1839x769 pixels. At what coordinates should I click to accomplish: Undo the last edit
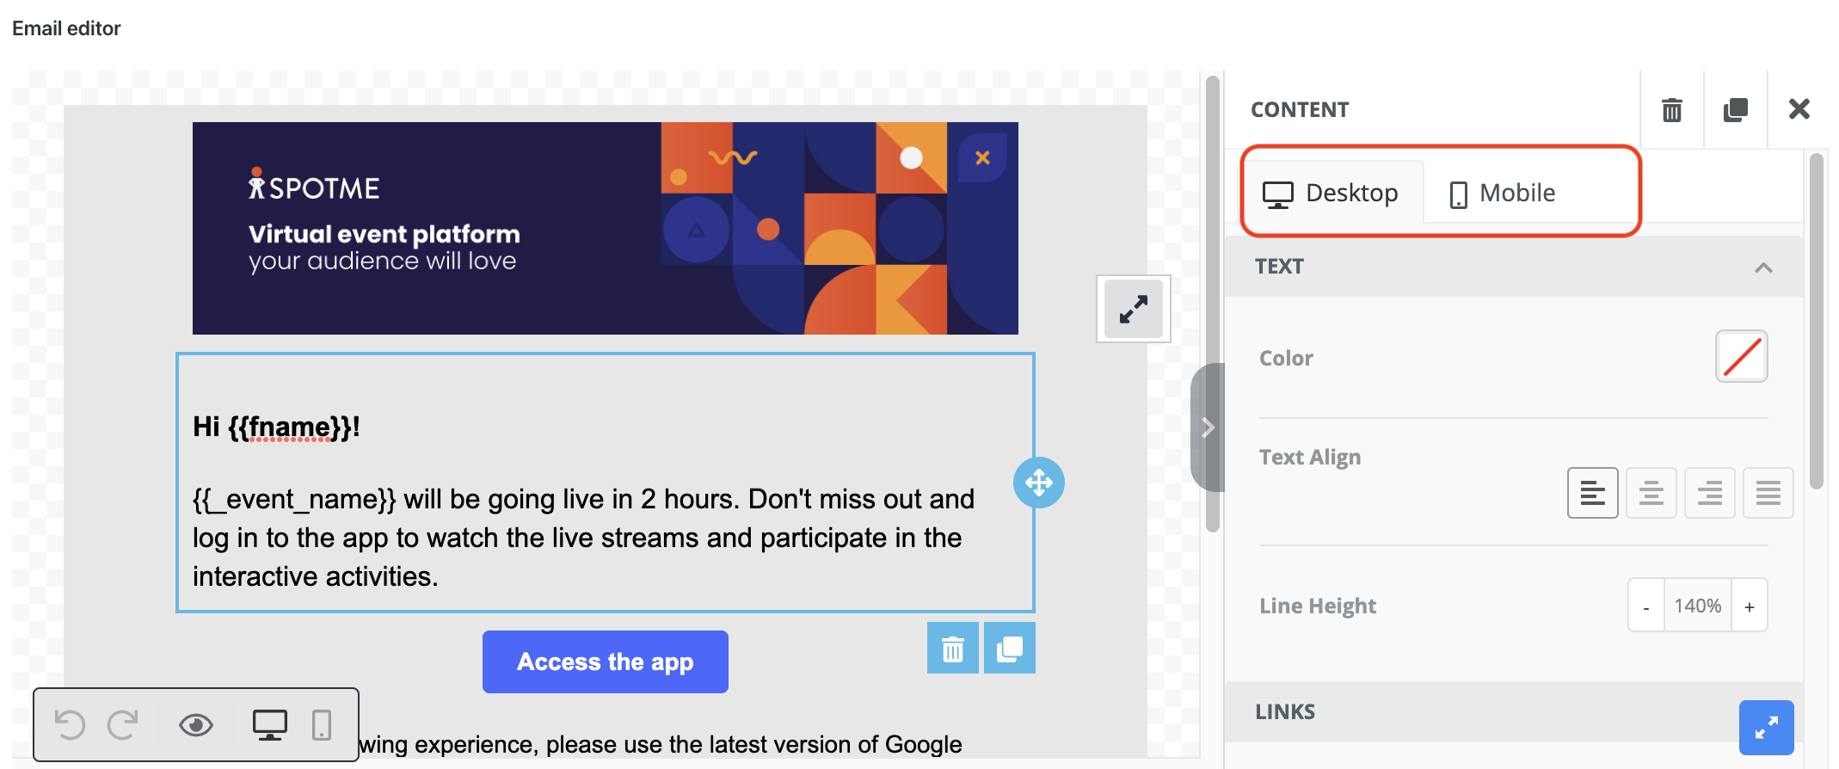tap(70, 725)
